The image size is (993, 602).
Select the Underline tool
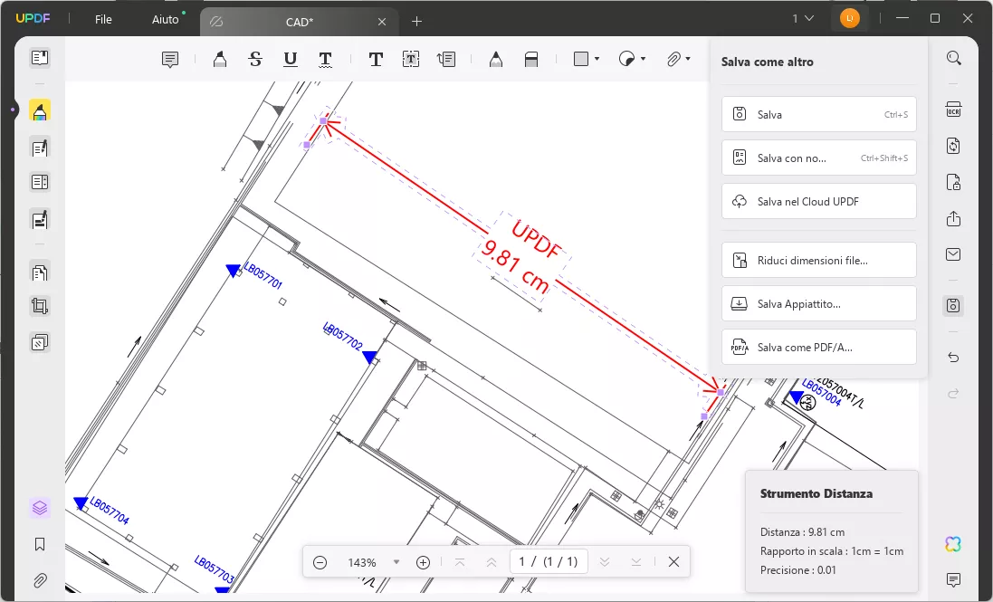click(x=290, y=60)
